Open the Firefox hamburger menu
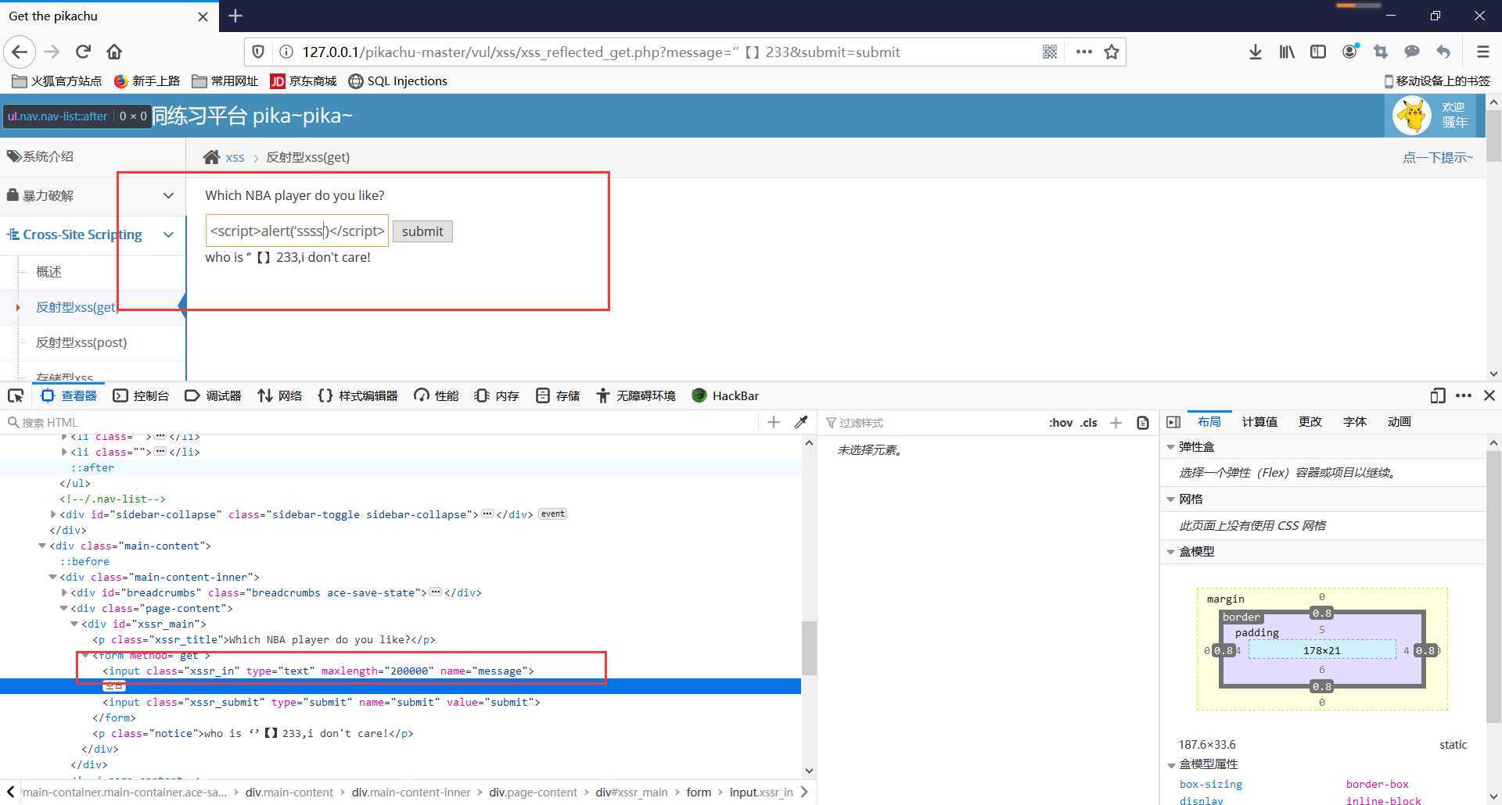Screen dimensions: 1502x805 point(1482,52)
